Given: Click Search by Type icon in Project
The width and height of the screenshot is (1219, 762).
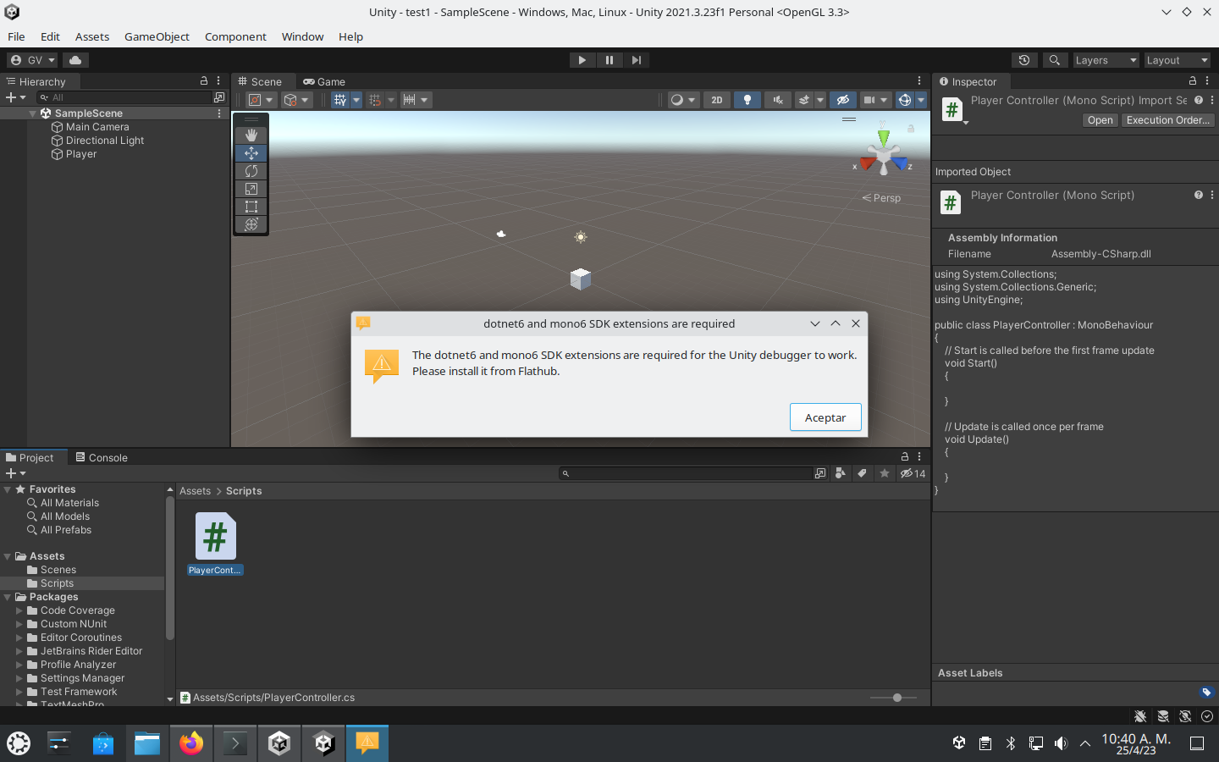Looking at the screenshot, I should click(x=841, y=473).
